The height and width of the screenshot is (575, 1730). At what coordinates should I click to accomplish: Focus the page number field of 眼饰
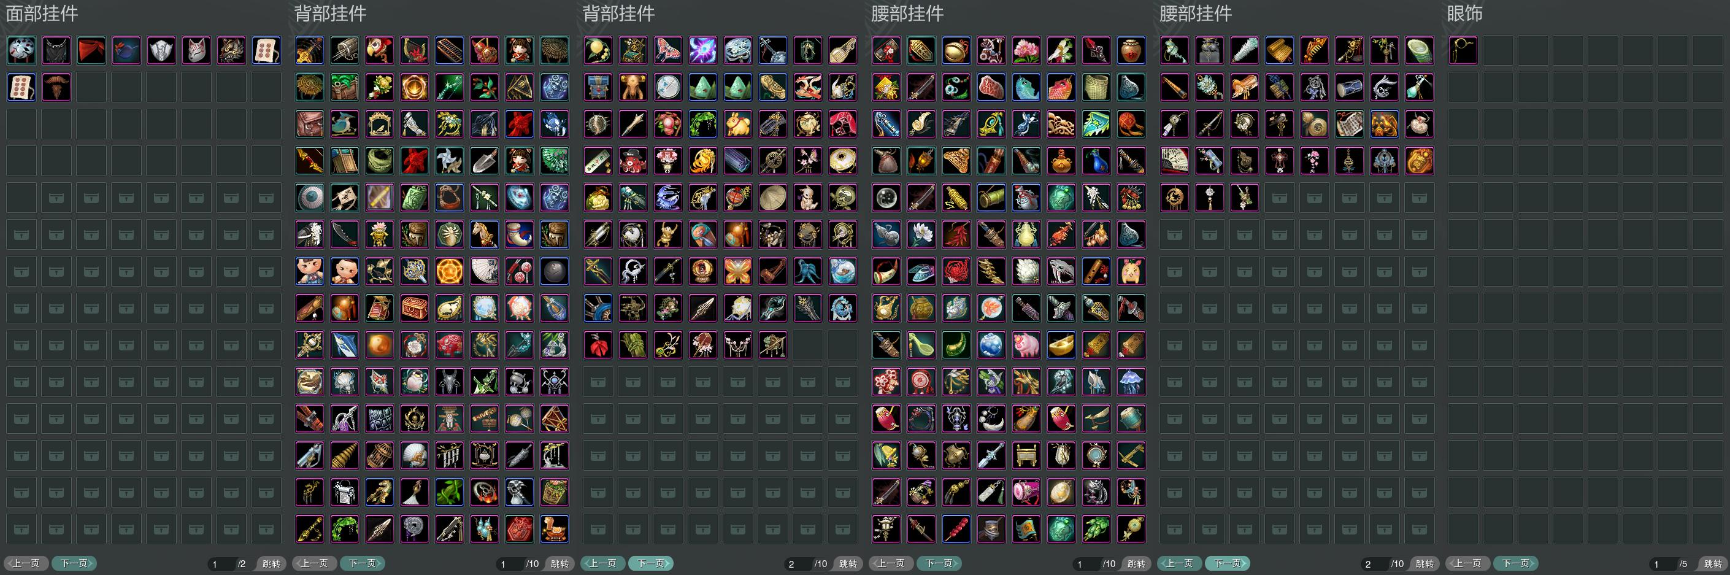point(1662,563)
